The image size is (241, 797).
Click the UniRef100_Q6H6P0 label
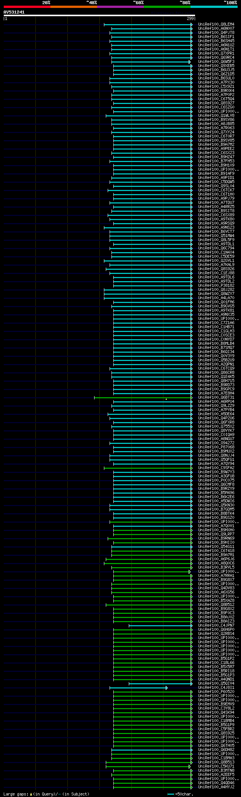coord(216,630)
